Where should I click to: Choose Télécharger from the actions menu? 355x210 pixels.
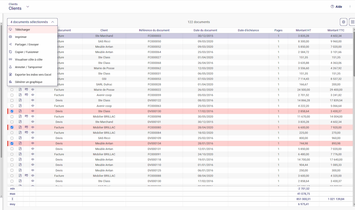(33, 30)
